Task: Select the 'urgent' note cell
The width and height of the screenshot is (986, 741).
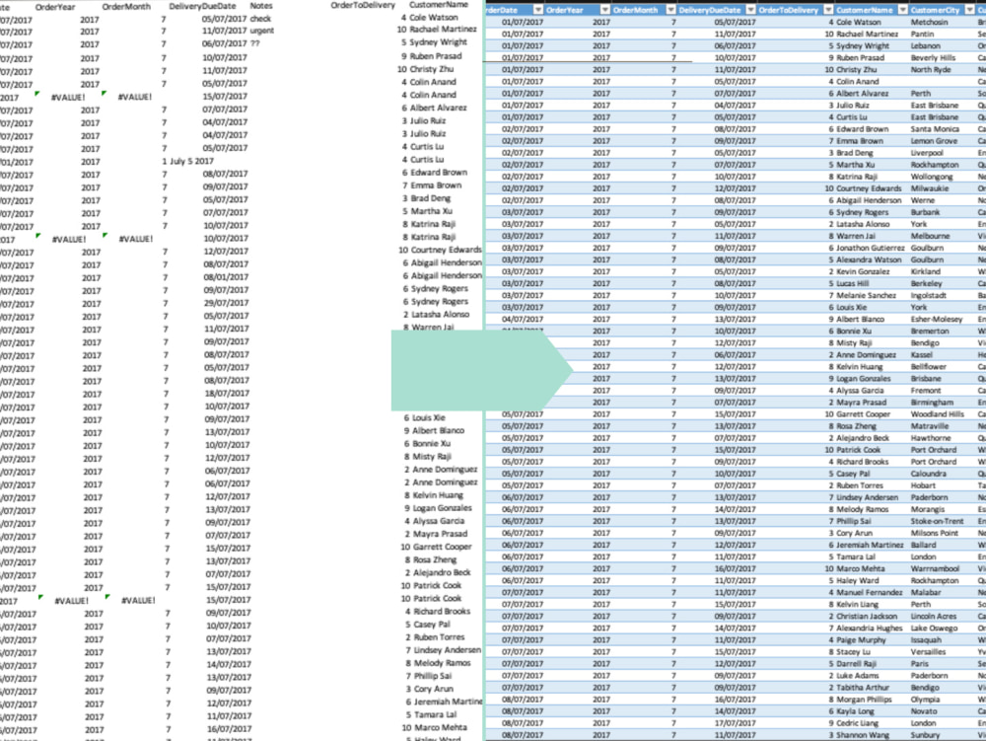Action: 262,31
